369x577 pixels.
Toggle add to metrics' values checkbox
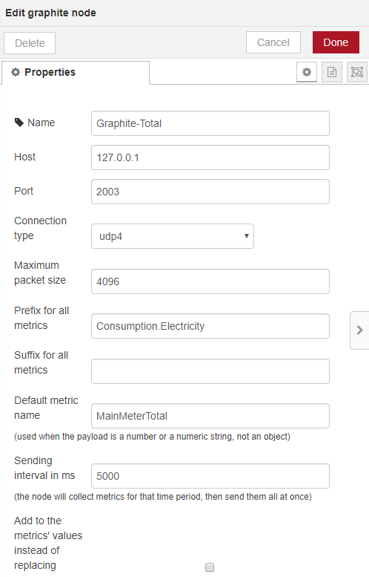210,567
